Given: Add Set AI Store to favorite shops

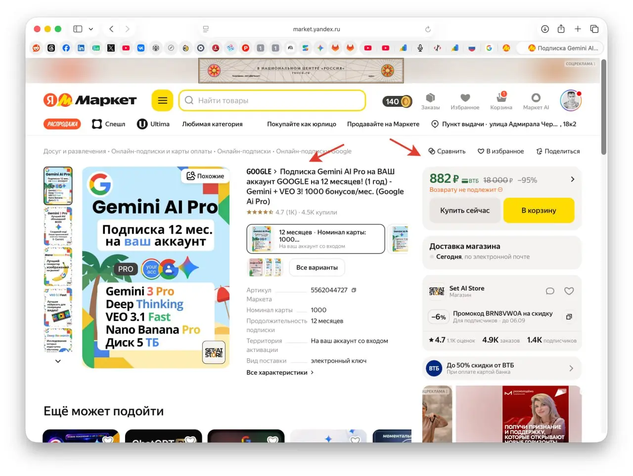Looking at the screenshot, I should (569, 291).
